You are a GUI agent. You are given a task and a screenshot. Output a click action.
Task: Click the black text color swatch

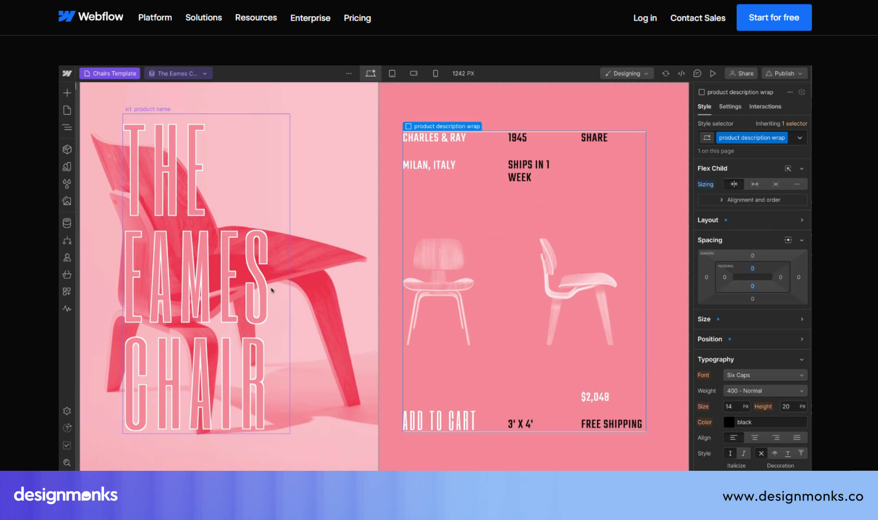729,422
